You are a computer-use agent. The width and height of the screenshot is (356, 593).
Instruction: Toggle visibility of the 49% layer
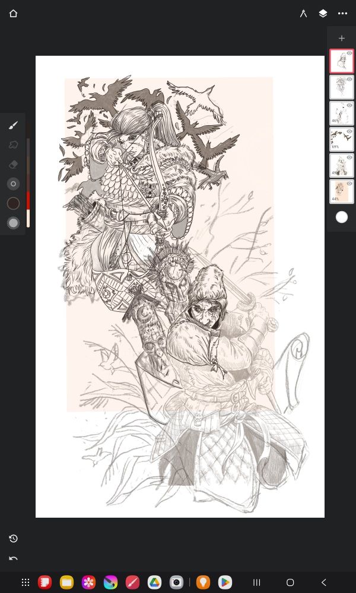tap(349, 158)
